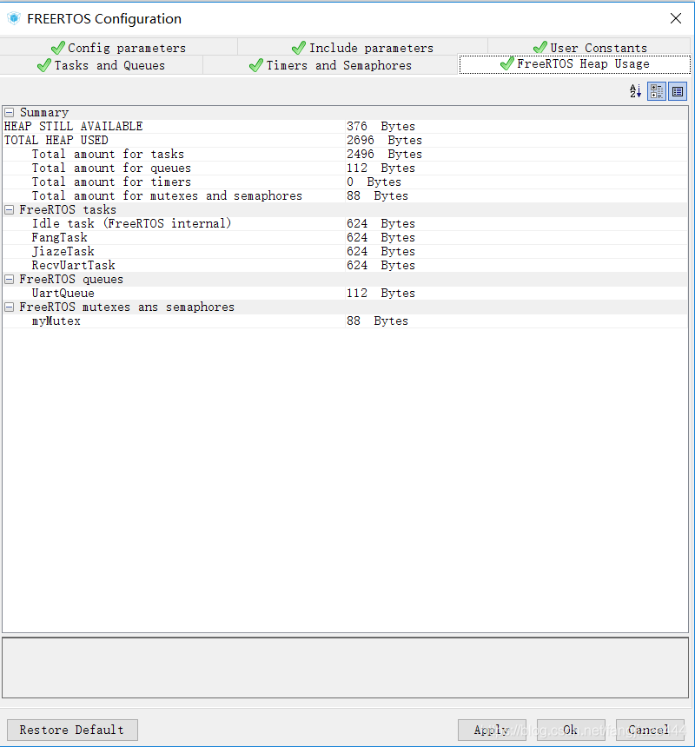Sort the properties alphabetically
The image size is (695, 747).
click(x=635, y=91)
